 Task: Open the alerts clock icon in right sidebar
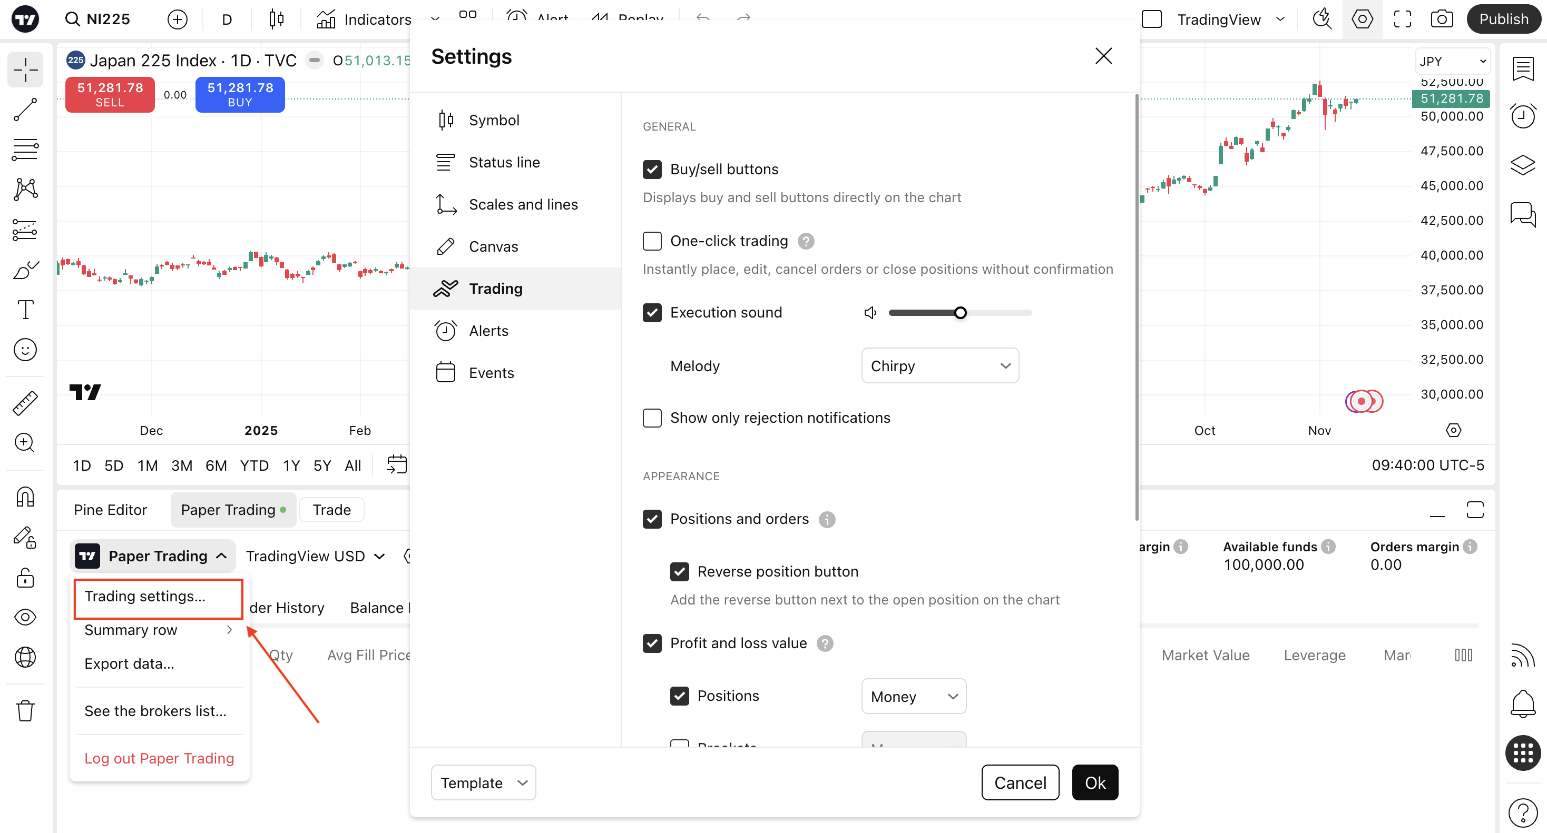tap(1522, 115)
